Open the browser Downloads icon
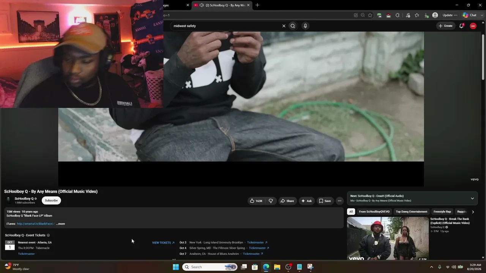The height and width of the screenshot is (273, 486). (426, 15)
